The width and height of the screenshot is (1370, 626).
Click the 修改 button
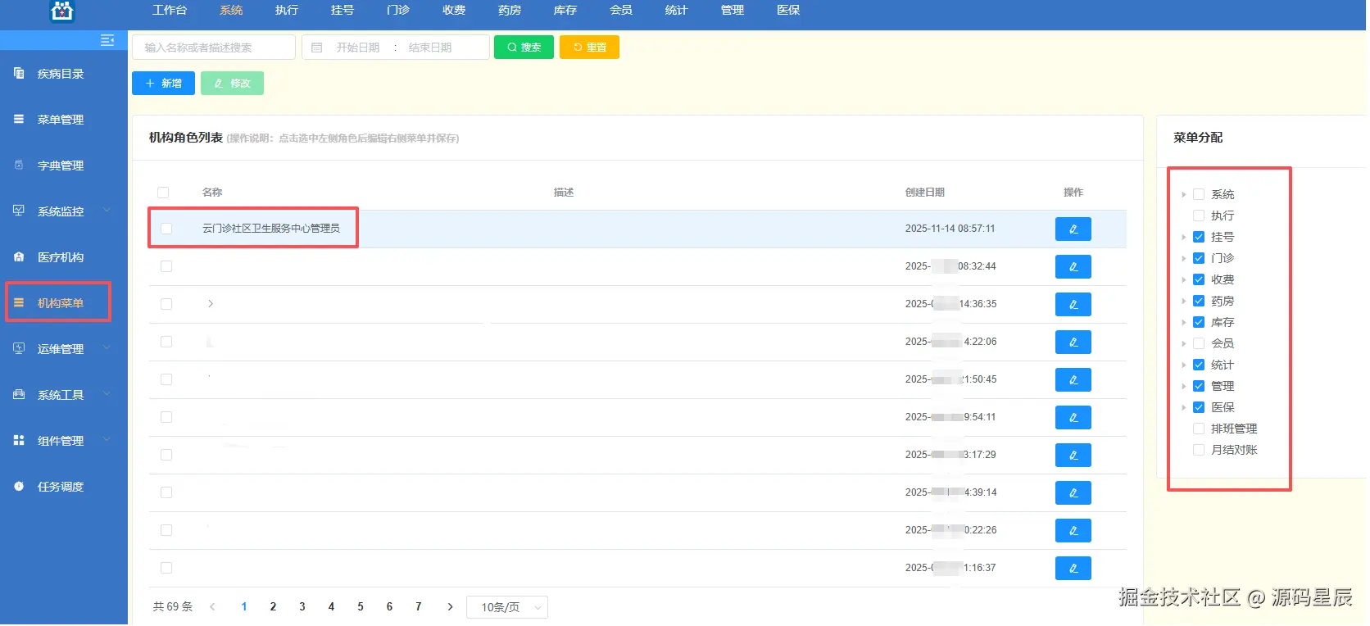(x=232, y=84)
